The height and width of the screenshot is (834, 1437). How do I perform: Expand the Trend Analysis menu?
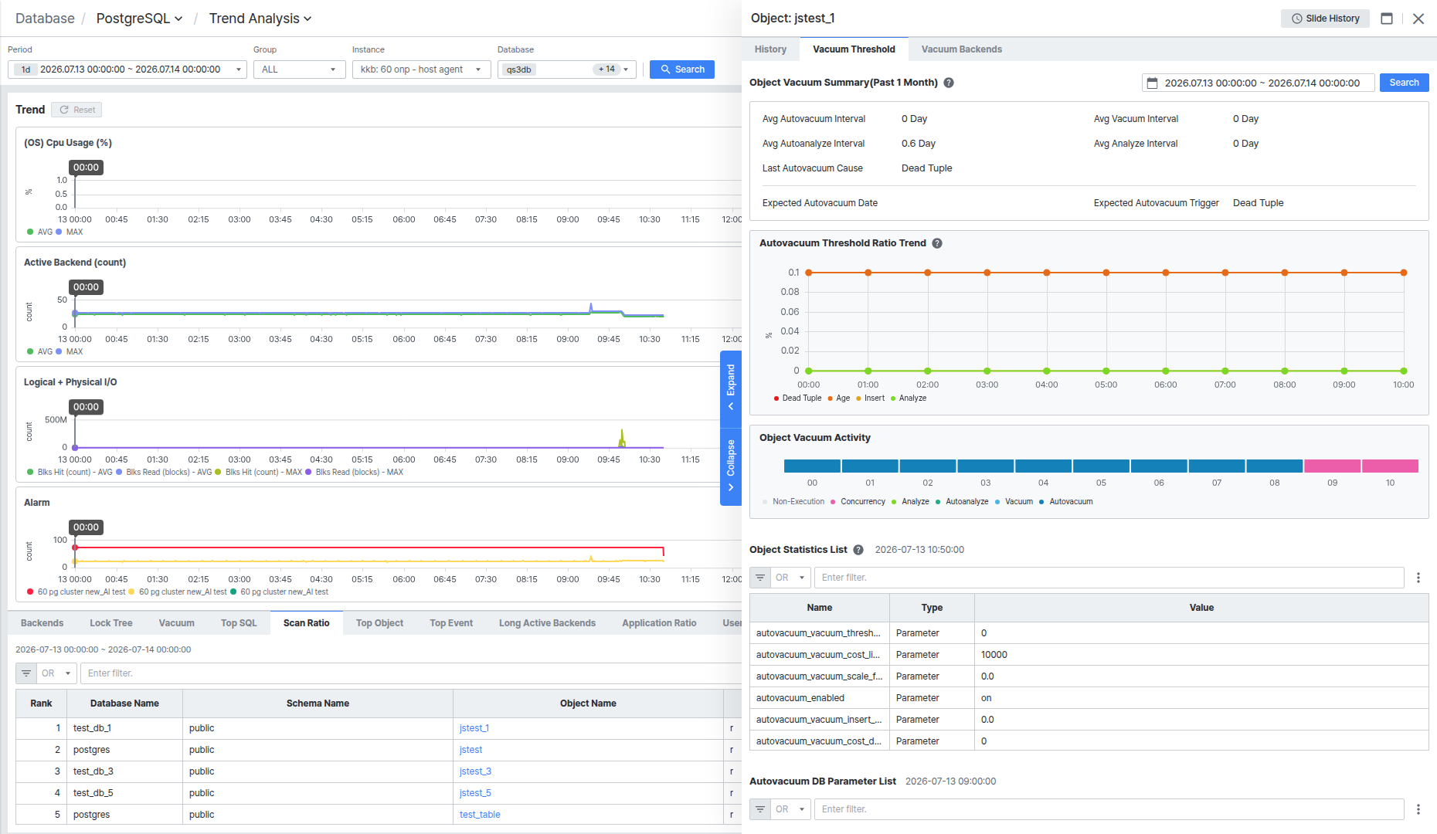pos(260,19)
